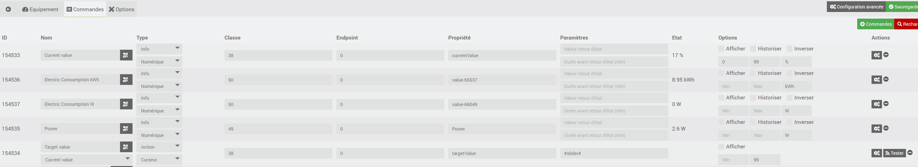Open Numérique subtype dropdown on Power row
This screenshot has width=918, height=167.
[x=159, y=135]
